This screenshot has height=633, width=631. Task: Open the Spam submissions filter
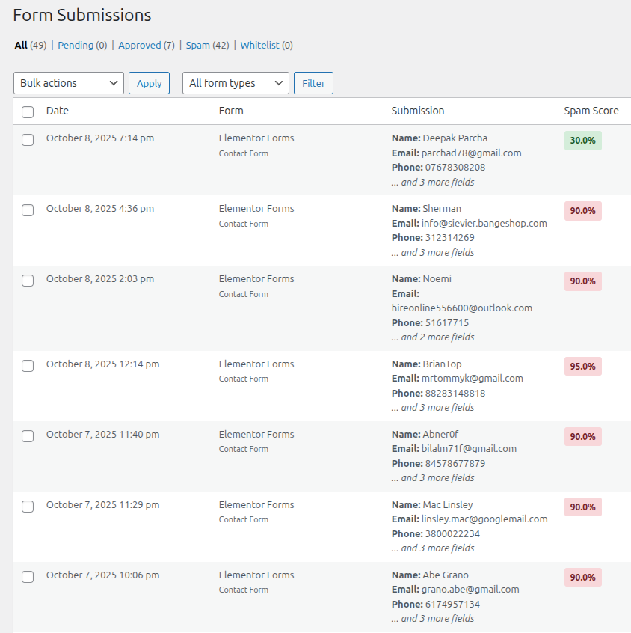click(x=197, y=45)
